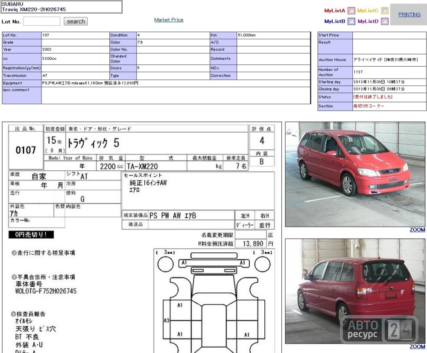Click the 2200 cc displacement on sheet
427x353 pixels.
[x=111, y=166]
